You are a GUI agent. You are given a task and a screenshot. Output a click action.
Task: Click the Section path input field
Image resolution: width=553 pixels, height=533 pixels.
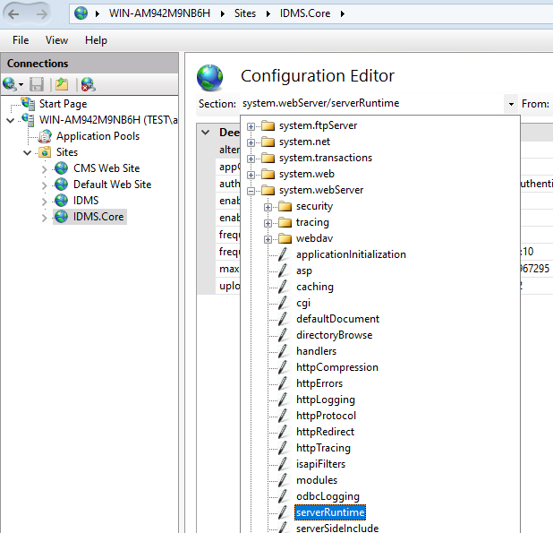[x=371, y=103]
